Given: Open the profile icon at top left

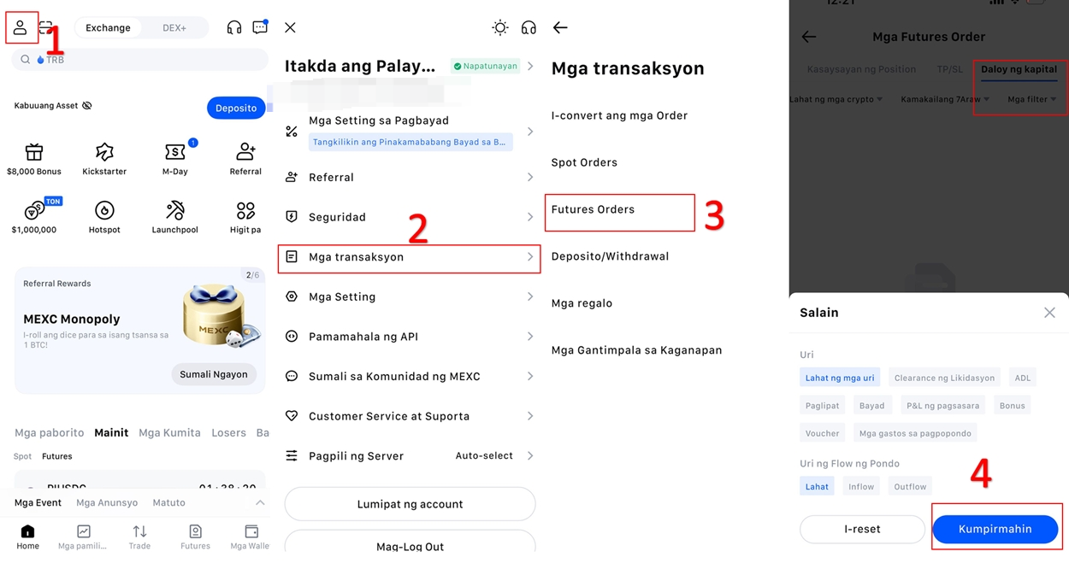Looking at the screenshot, I should coord(21,27).
